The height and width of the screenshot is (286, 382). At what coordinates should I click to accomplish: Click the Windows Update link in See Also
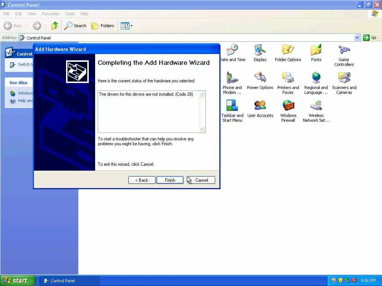pyautogui.click(x=21, y=93)
